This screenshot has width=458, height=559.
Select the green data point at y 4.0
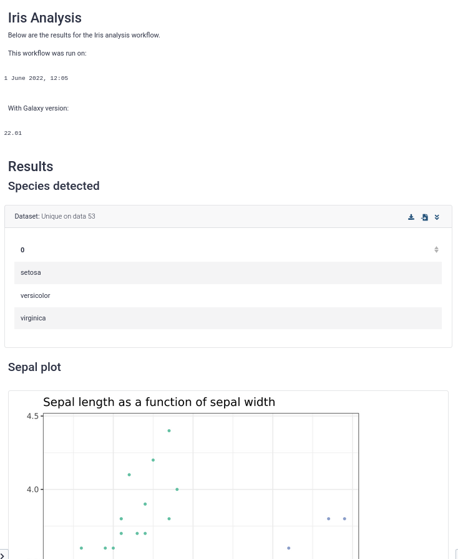point(177,490)
